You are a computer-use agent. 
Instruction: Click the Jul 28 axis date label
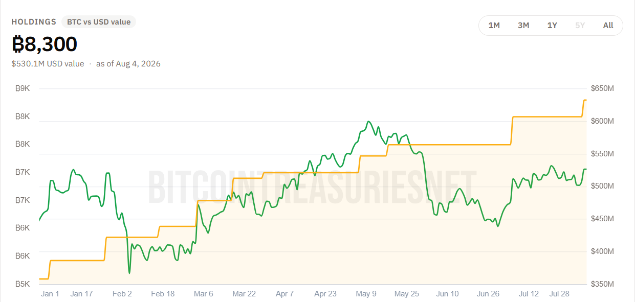pos(559,294)
